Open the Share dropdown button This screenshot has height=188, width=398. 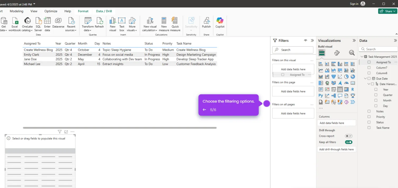click(x=388, y=11)
